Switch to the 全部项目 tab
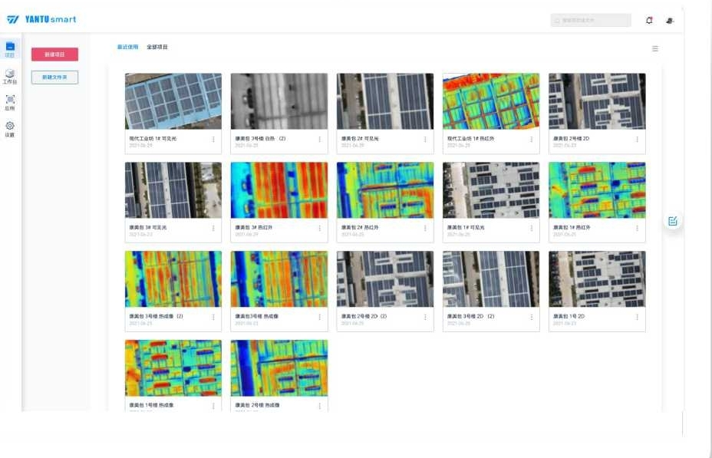 coord(157,48)
